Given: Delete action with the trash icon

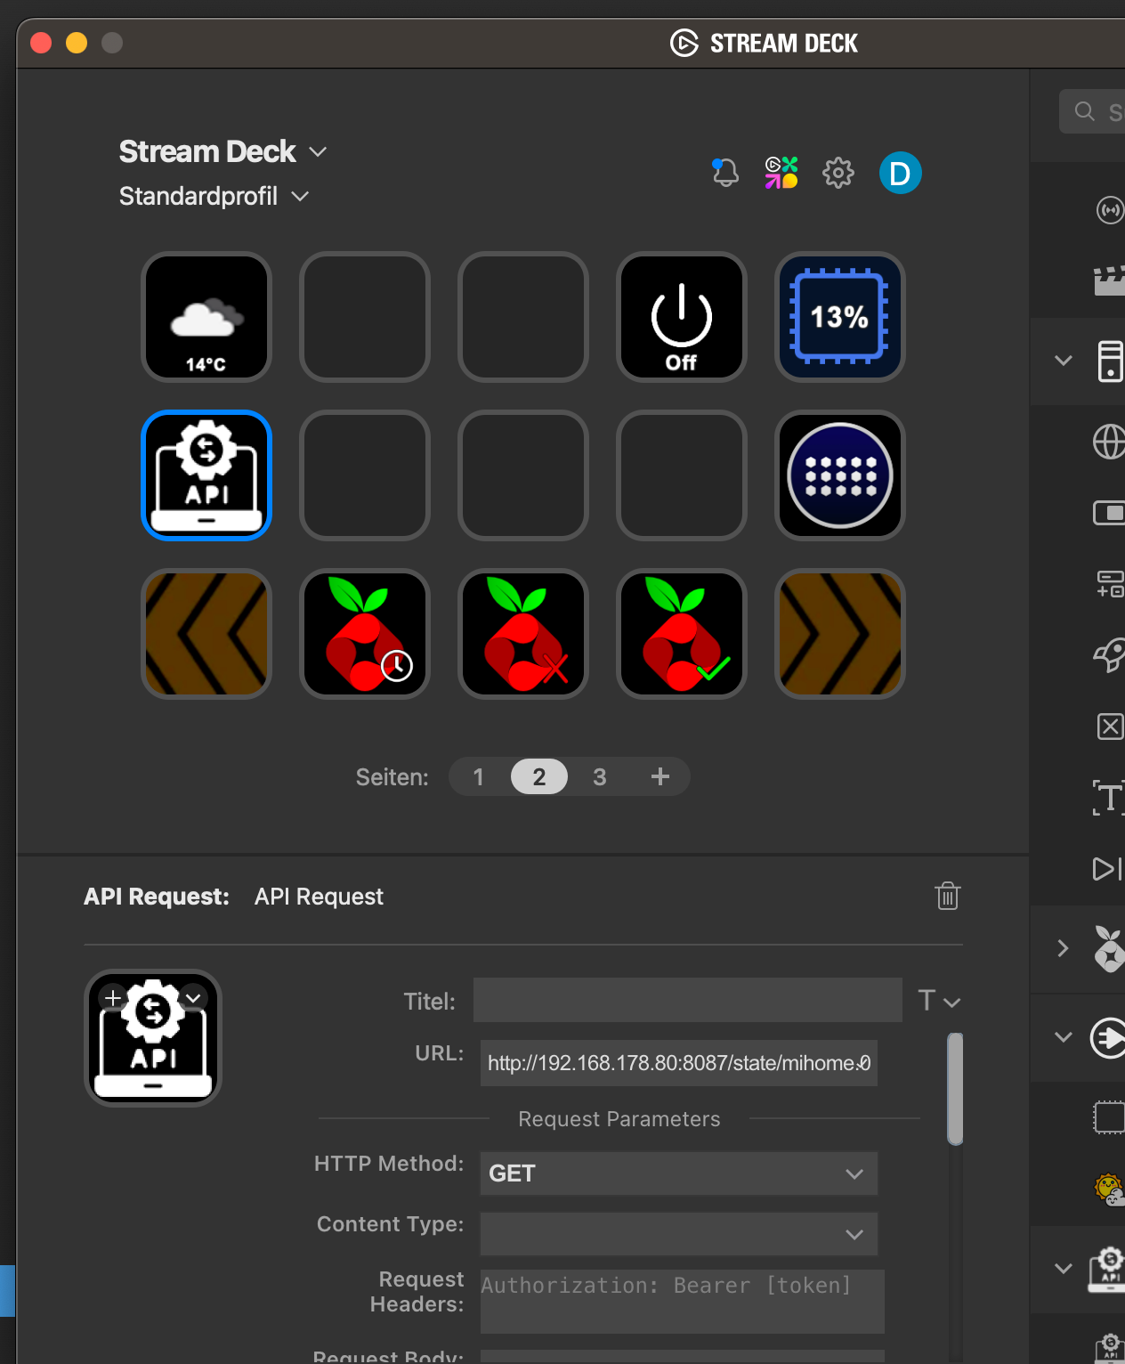Looking at the screenshot, I should (948, 896).
